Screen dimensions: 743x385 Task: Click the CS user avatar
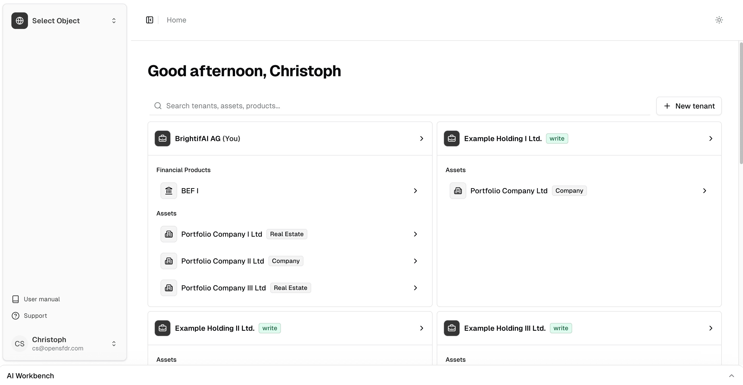[x=20, y=344]
